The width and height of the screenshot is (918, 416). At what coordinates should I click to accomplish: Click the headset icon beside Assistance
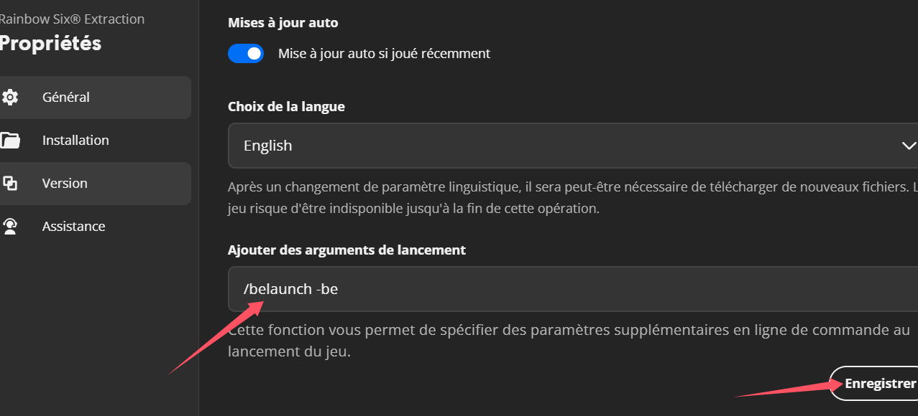point(10,226)
